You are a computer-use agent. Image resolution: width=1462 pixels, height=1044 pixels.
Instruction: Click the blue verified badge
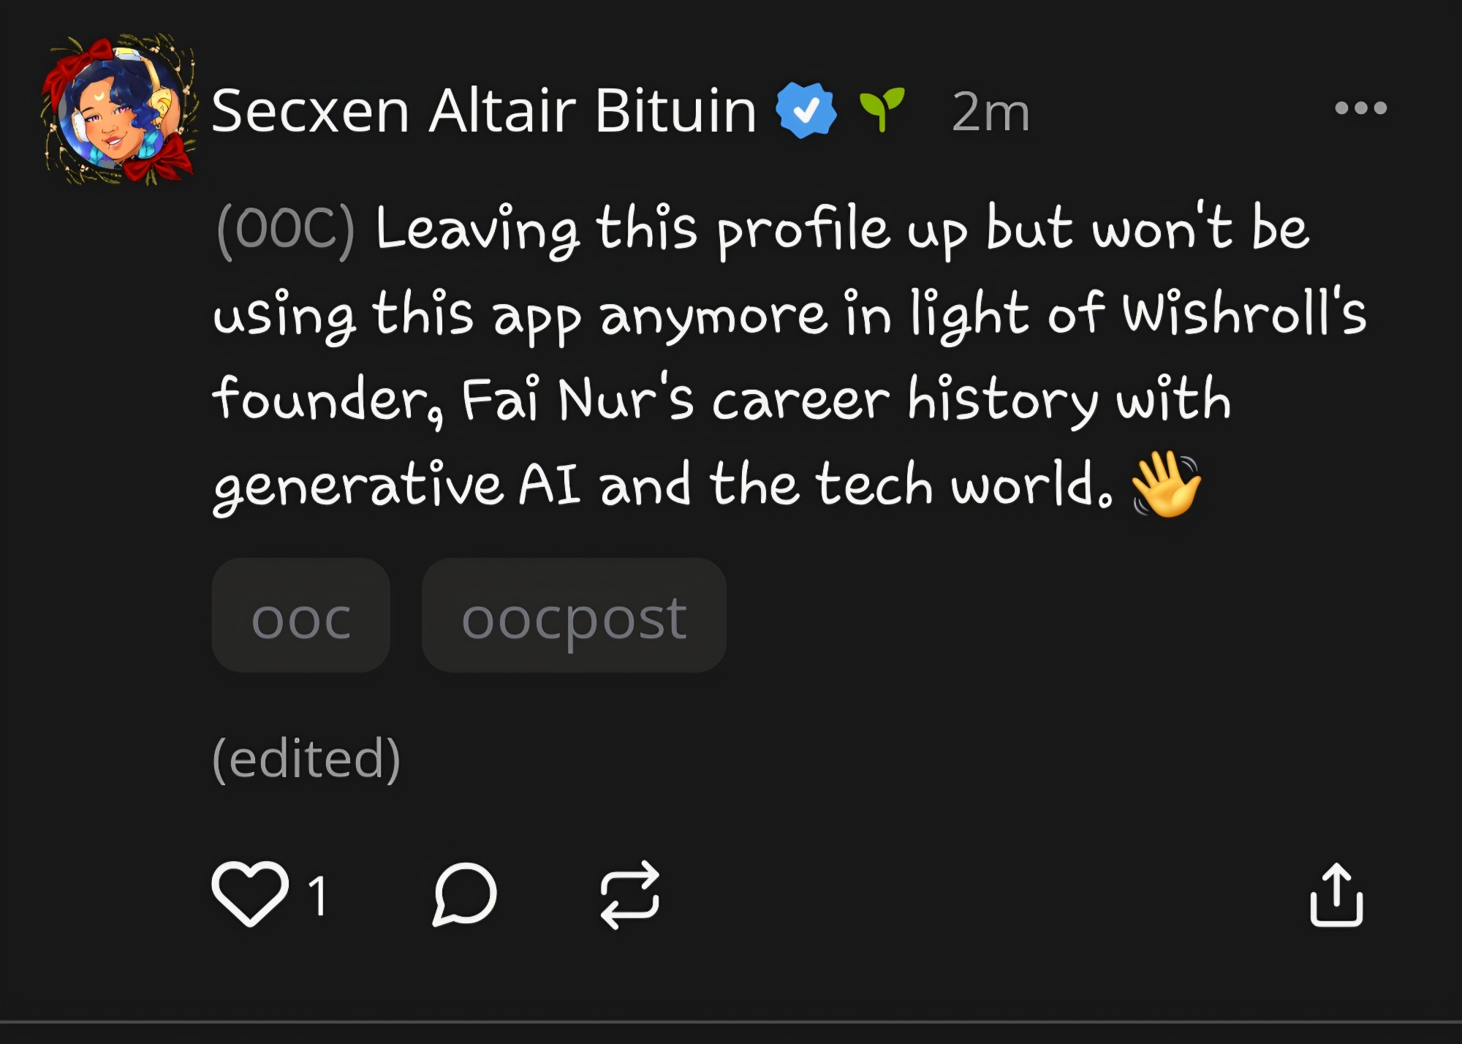(x=806, y=110)
